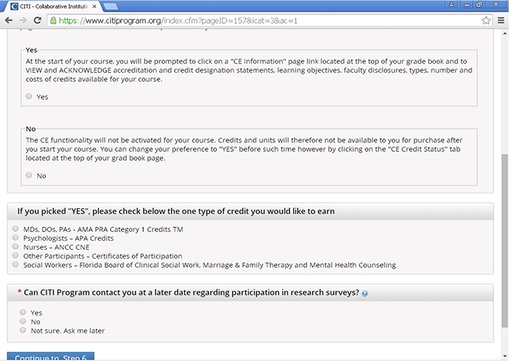509x361 pixels.
Task: Reload the CITI Program page
Action: click(37, 20)
